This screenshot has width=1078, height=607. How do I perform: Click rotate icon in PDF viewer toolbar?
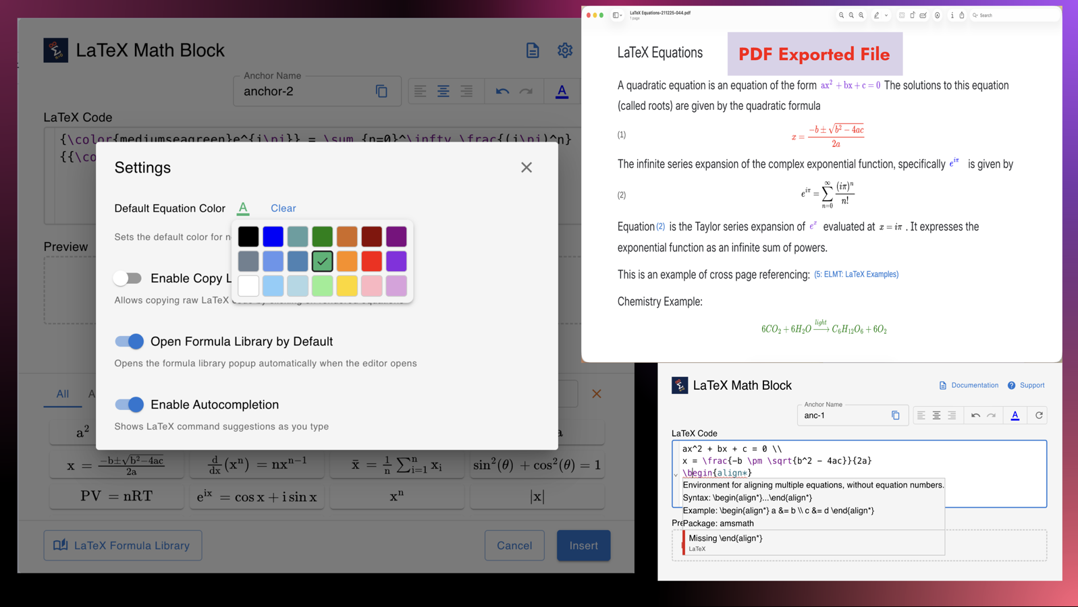pyautogui.click(x=913, y=15)
